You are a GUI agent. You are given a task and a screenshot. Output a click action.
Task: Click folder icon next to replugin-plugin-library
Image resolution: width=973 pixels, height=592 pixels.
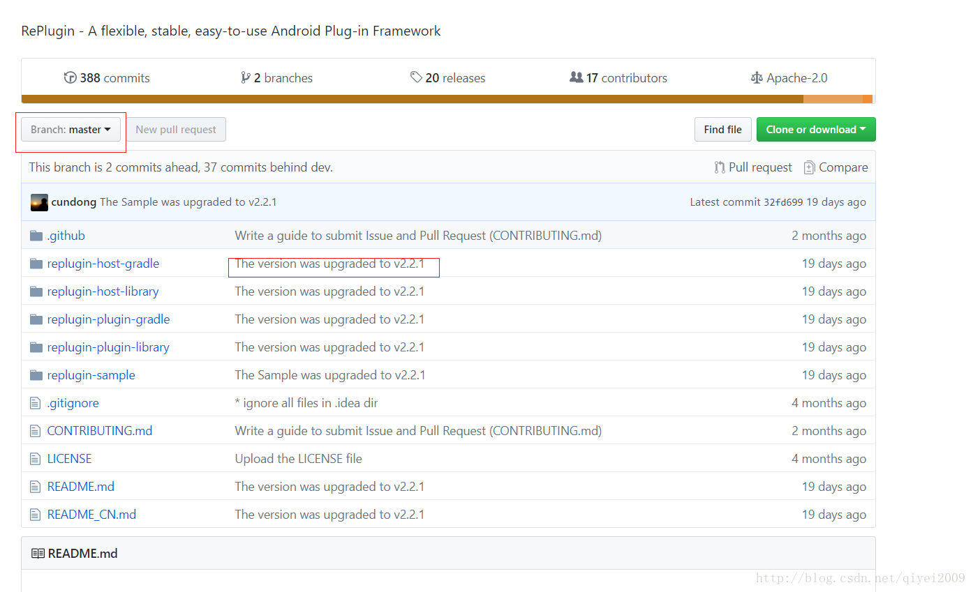(36, 347)
